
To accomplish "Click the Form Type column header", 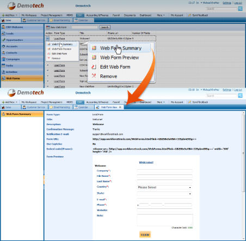I will [59, 33].
